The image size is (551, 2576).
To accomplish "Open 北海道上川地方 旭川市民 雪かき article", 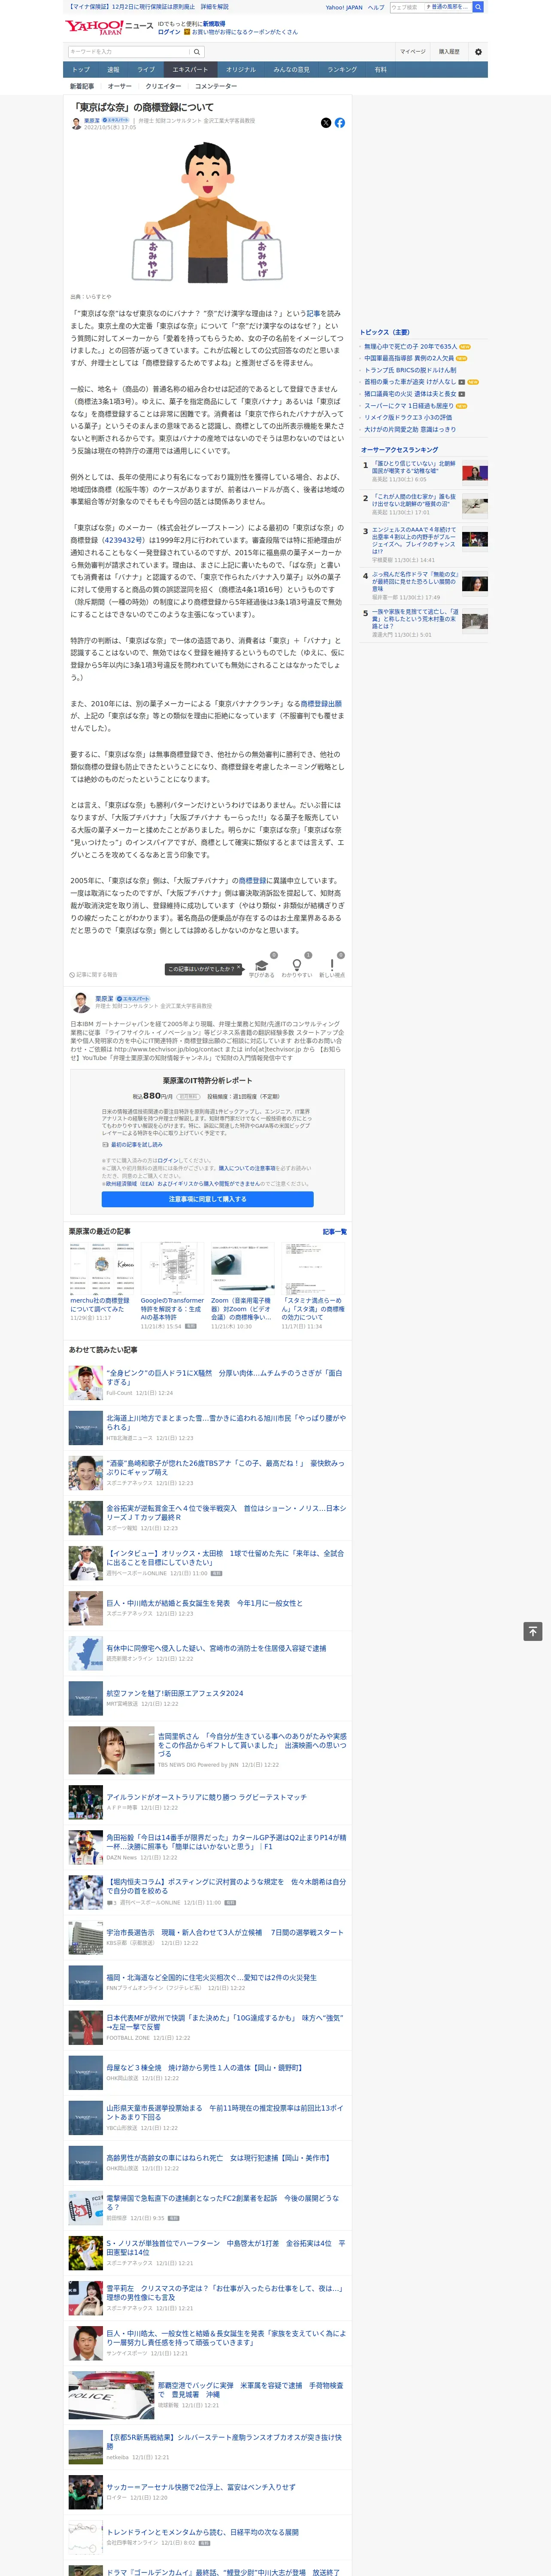I will click(226, 1423).
